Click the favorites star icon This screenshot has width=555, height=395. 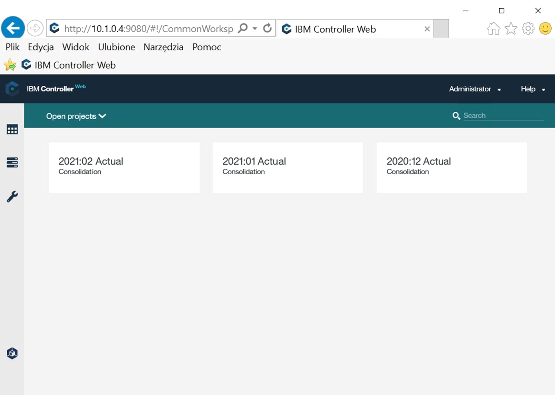point(511,29)
